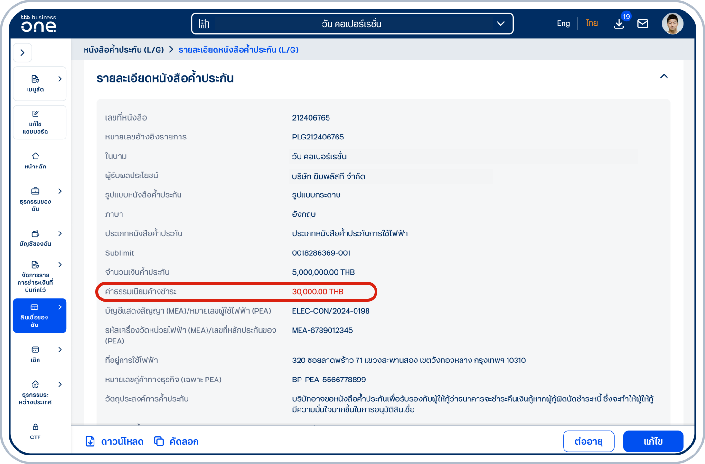
Task: Click the user profile avatar
Action: pyautogui.click(x=672, y=24)
